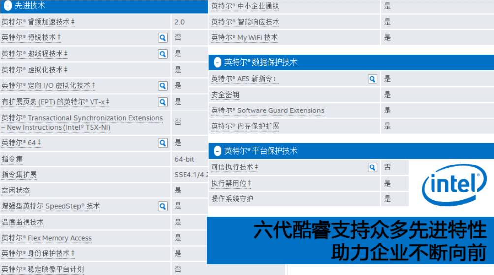Open the Flex Memory Access link
The image size is (494, 275).
tap(47, 238)
